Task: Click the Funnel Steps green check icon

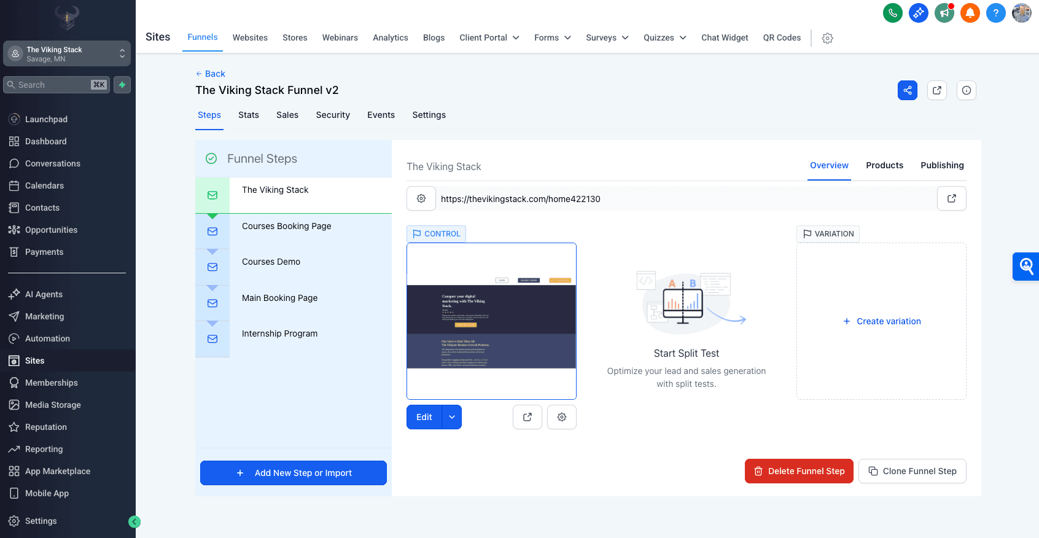Action: click(211, 158)
